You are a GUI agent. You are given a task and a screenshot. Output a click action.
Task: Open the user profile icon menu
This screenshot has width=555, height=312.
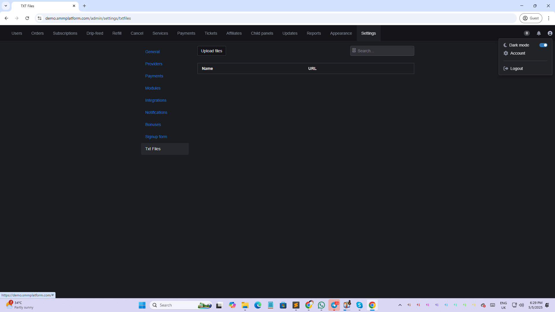click(550, 33)
